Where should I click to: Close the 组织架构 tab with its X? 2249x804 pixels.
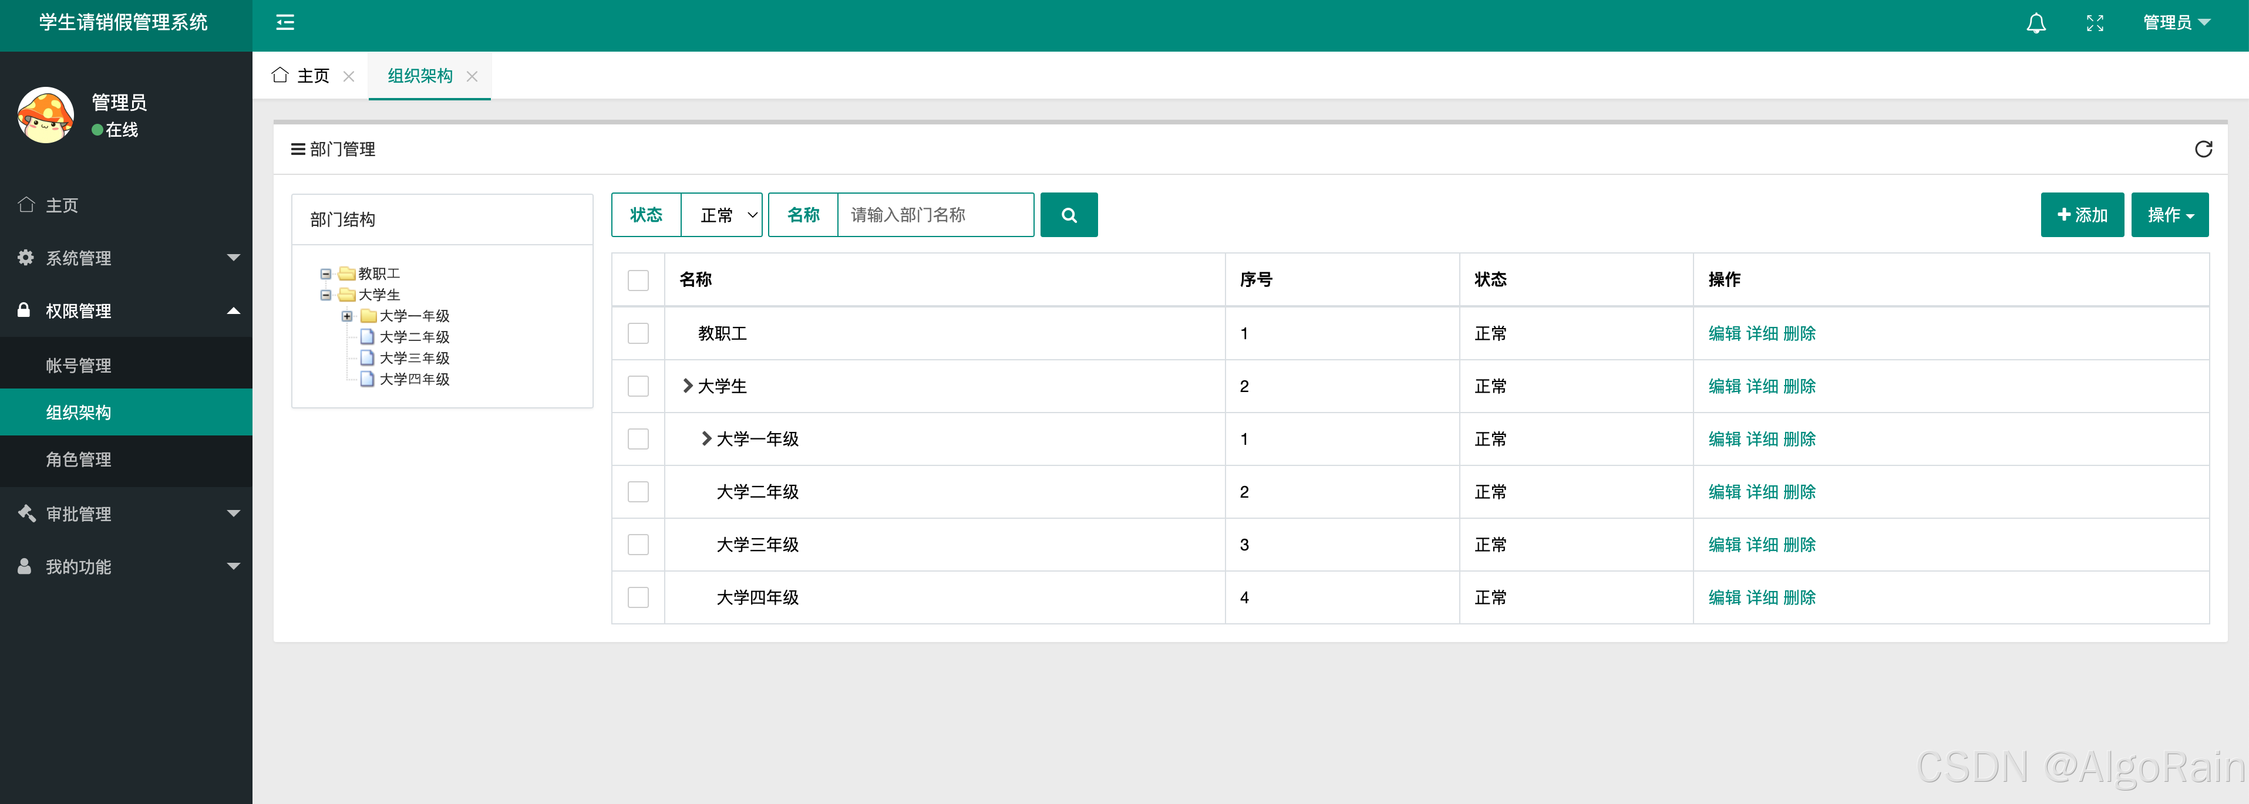[x=472, y=77]
